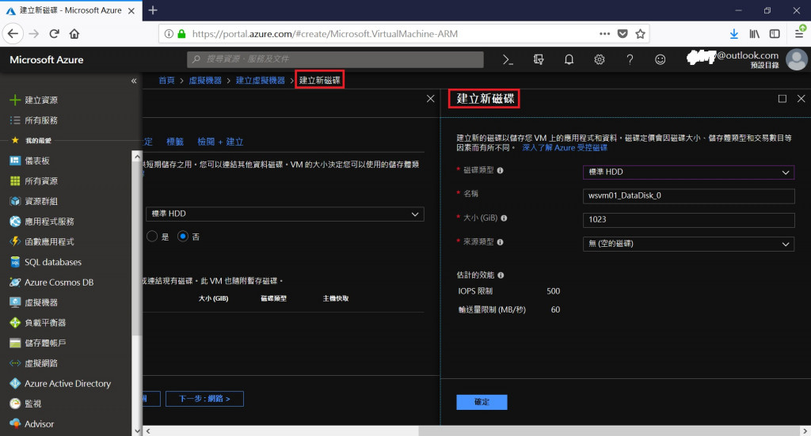The image size is (811, 436).
Task: Select the 否 radio option
Action: 183,236
